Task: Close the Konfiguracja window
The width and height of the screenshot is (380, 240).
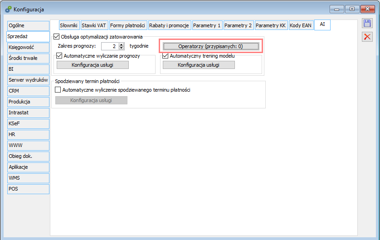Action: (x=368, y=9)
